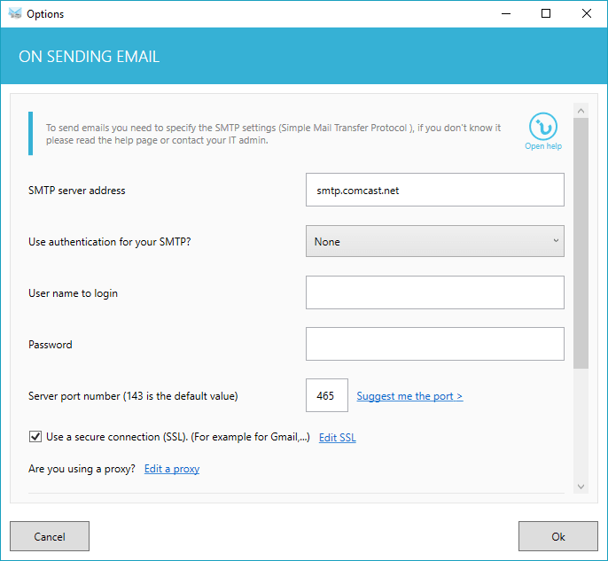Toggle the secure connection SSL checkbox
Image resolution: width=608 pixels, height=561 pixels.
point(35,437)
